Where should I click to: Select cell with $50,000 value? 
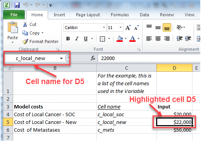tap(174, 130)
